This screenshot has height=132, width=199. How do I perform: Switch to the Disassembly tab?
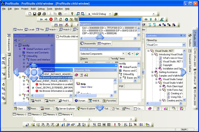tap(88, 43)
